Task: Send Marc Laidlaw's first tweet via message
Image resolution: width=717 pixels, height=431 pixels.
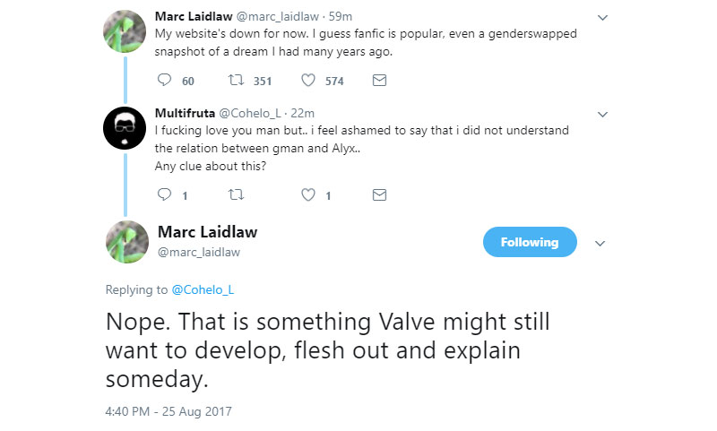Action: click(379, 81)
